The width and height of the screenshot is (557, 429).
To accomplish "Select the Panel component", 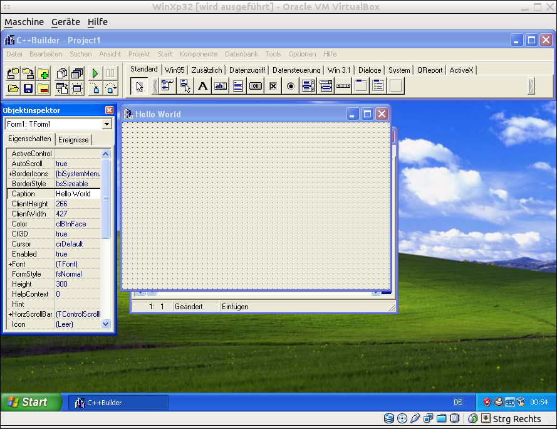I will click(396, 86).
